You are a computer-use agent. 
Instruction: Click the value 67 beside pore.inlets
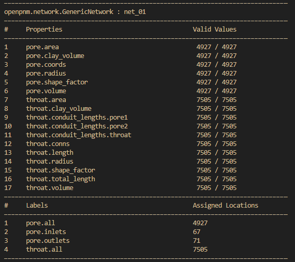196,232
